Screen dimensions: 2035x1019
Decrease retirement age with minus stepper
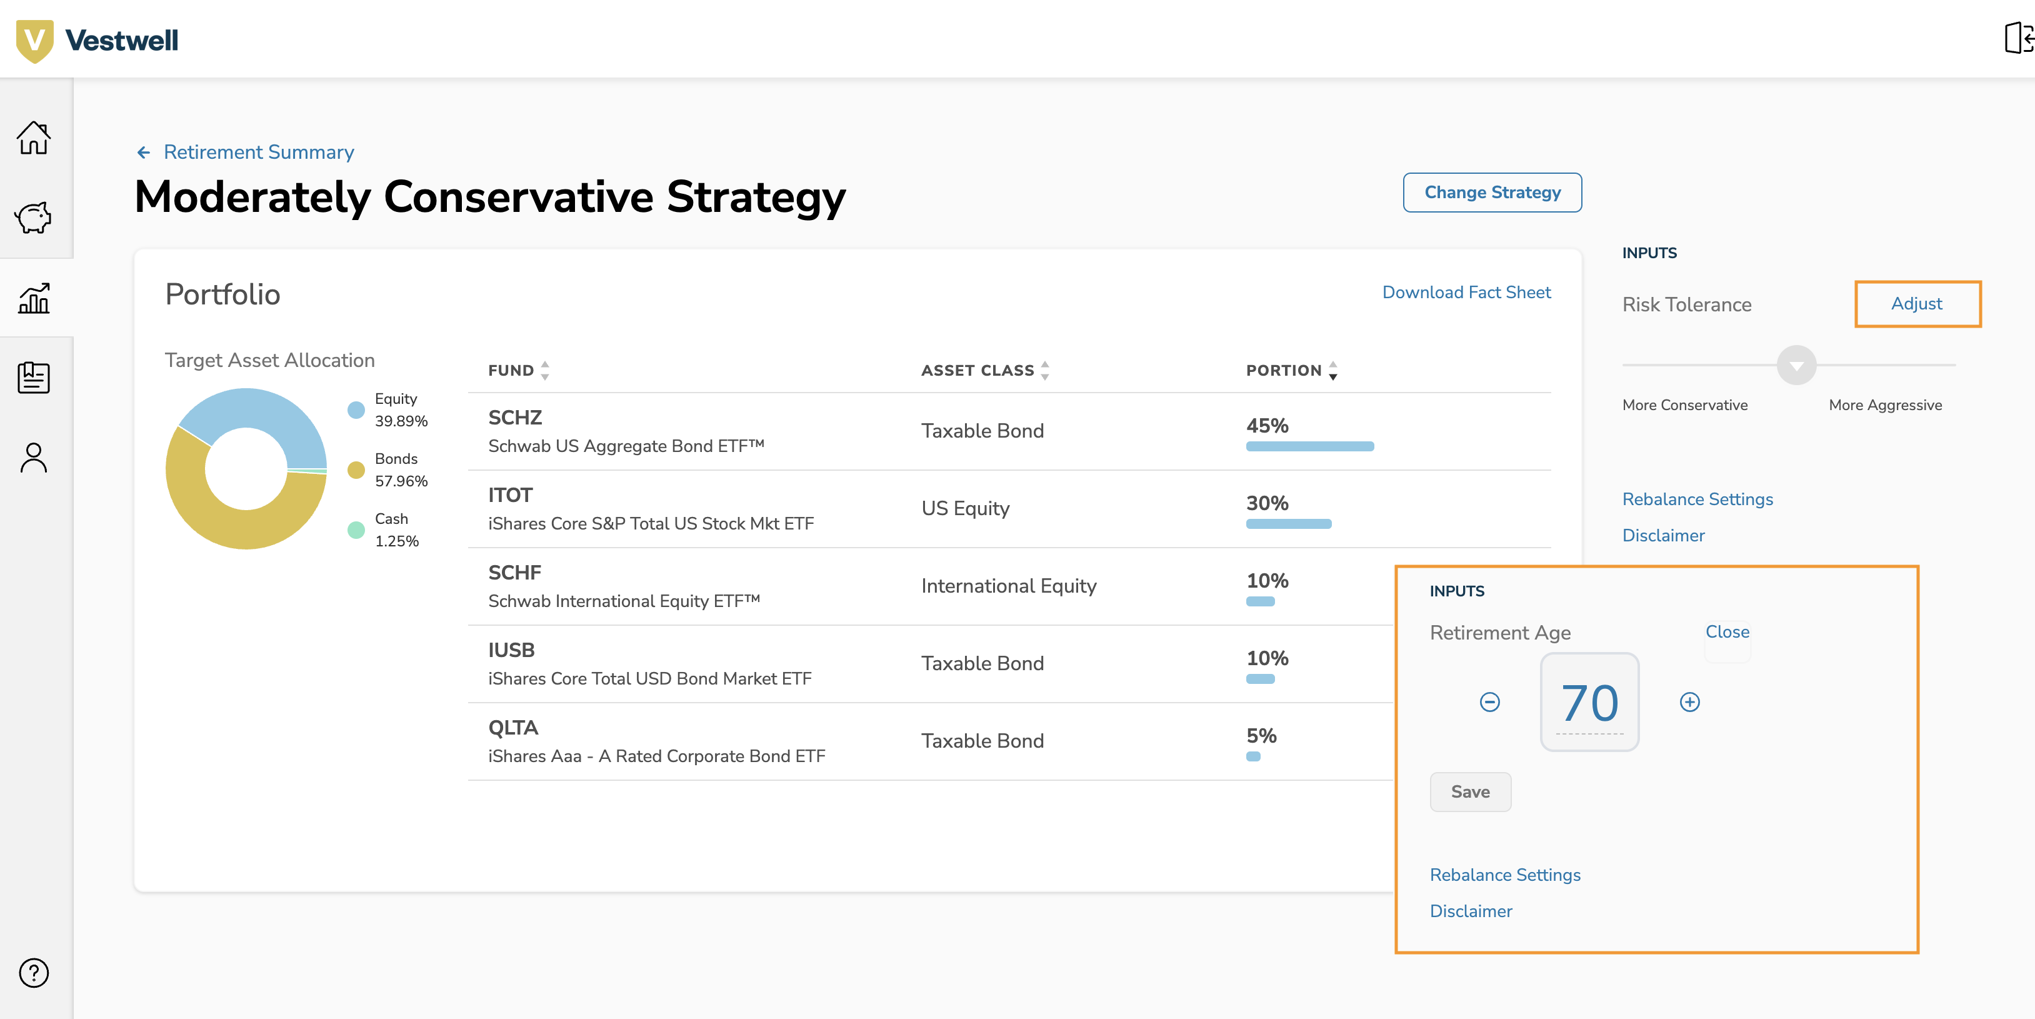1490,702
